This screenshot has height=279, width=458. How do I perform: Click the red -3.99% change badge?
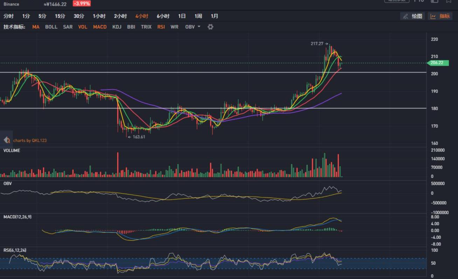click(82, 4)
